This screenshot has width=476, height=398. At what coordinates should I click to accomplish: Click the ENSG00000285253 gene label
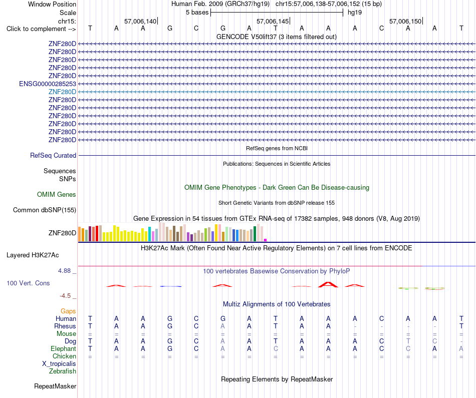pyautogui.click(x=48, y=84)
